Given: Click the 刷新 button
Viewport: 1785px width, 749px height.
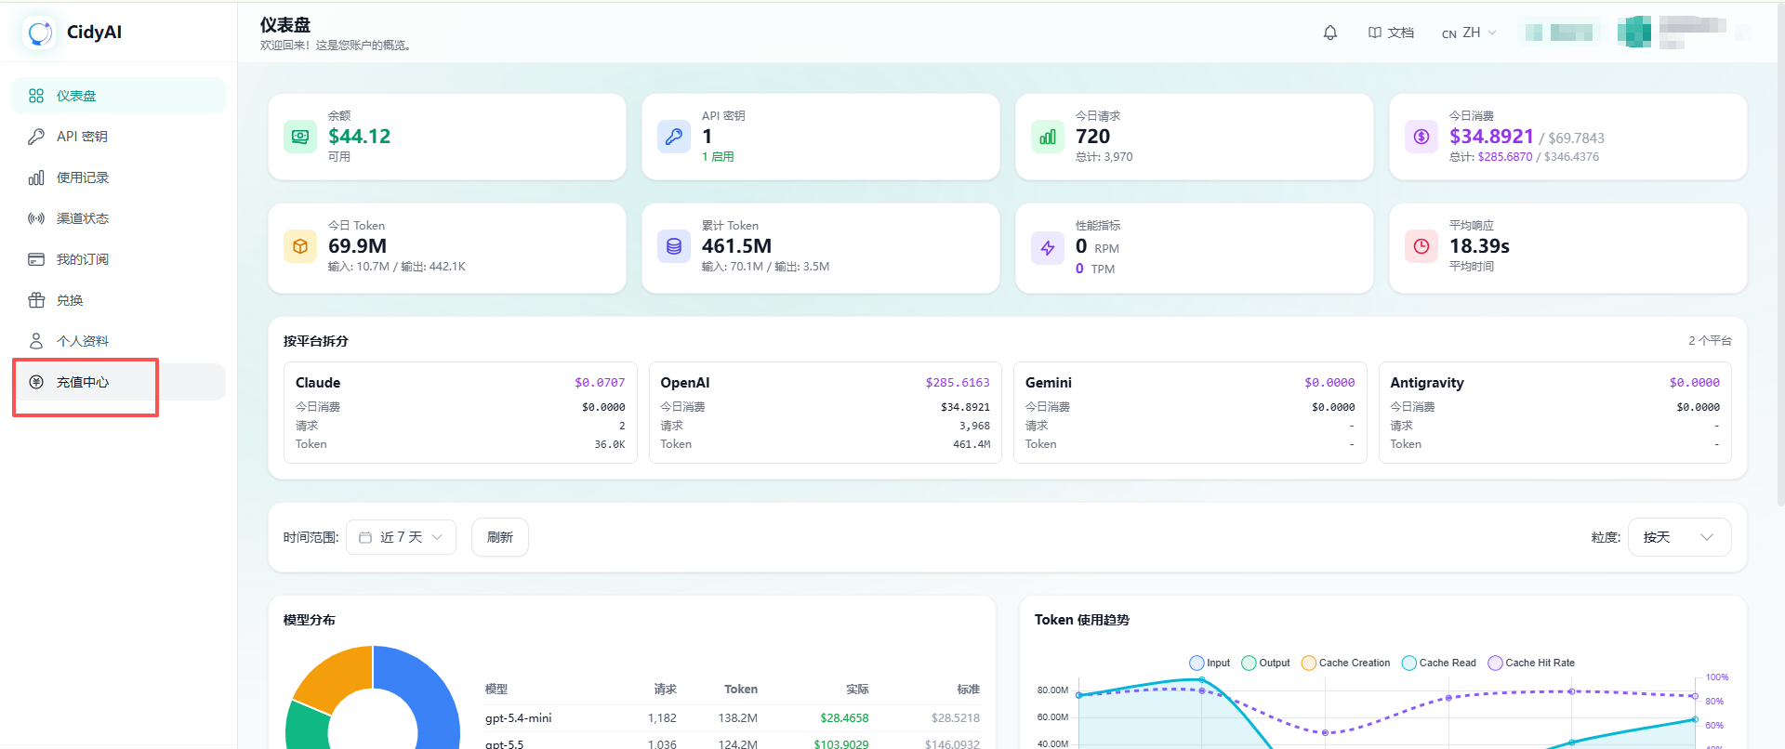Looking at the screenshot, I should [x=500, y=537].
